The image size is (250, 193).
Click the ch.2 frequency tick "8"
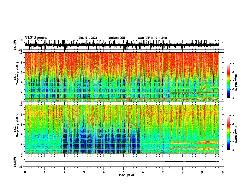coord(22,115)
